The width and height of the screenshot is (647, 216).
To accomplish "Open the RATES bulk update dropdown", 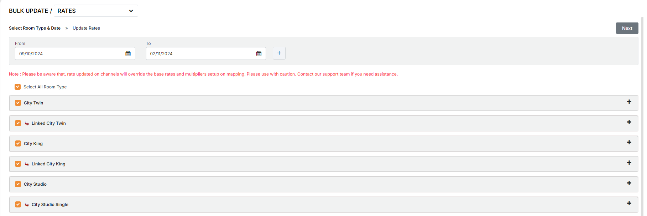I will [x=95, y=11].
